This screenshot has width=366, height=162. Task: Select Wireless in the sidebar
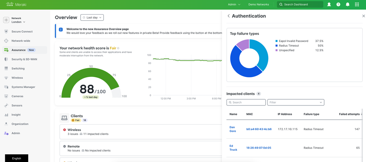click(17, 78)
